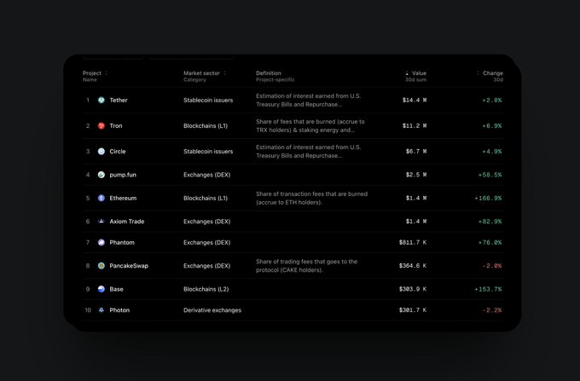Image resolution: width=580 pixels, height=381 pixels.
Task: Click the $811.7 K value for Phantom
Action: coord(413,242)
